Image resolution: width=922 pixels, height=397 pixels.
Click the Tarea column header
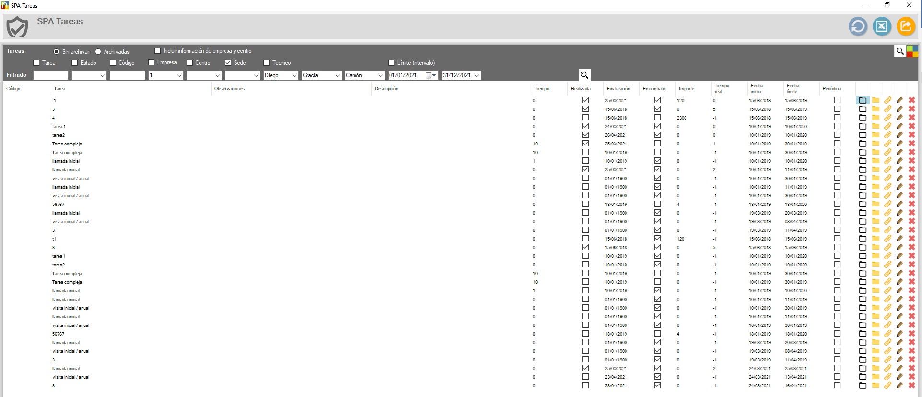[59, 89]
